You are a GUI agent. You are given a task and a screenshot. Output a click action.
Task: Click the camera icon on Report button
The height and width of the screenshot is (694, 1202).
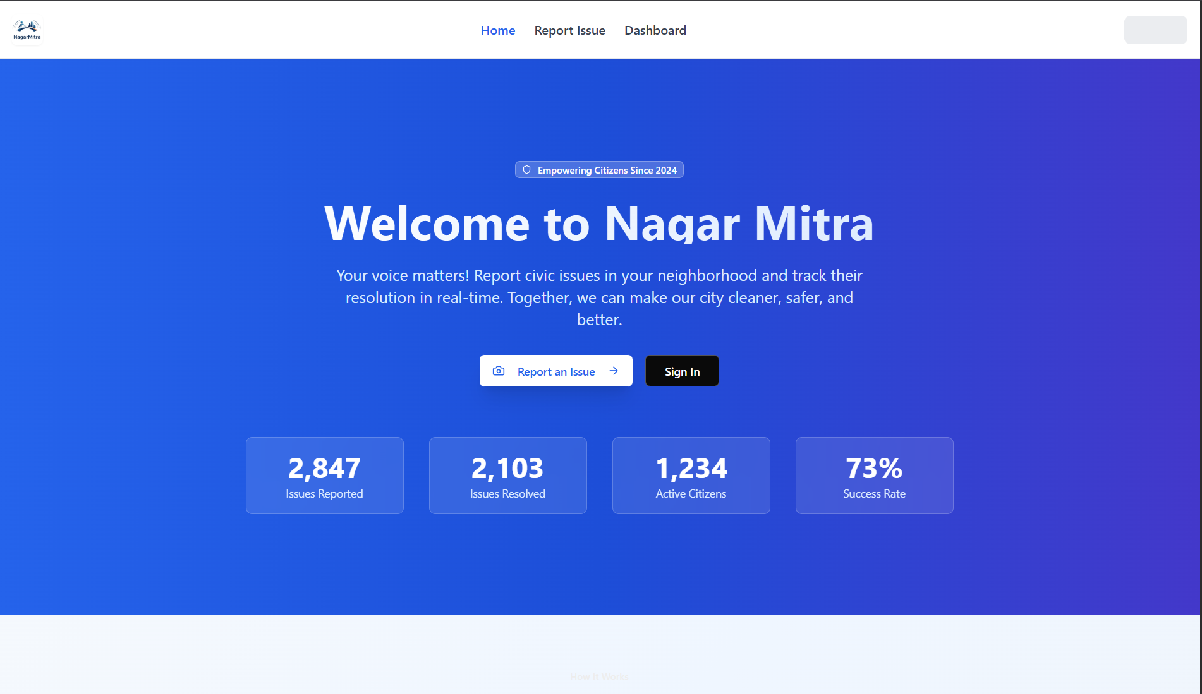coord(499,371)
